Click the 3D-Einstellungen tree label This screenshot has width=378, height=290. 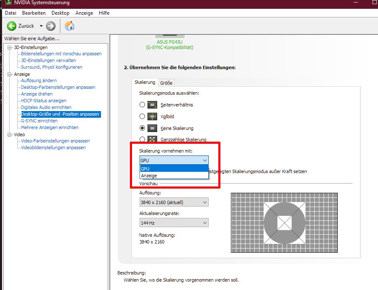coord(31,47)
